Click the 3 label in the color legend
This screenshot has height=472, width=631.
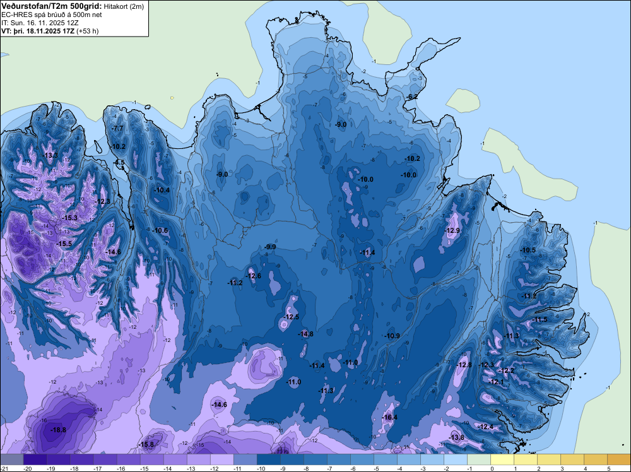click(x=562, y=468)
